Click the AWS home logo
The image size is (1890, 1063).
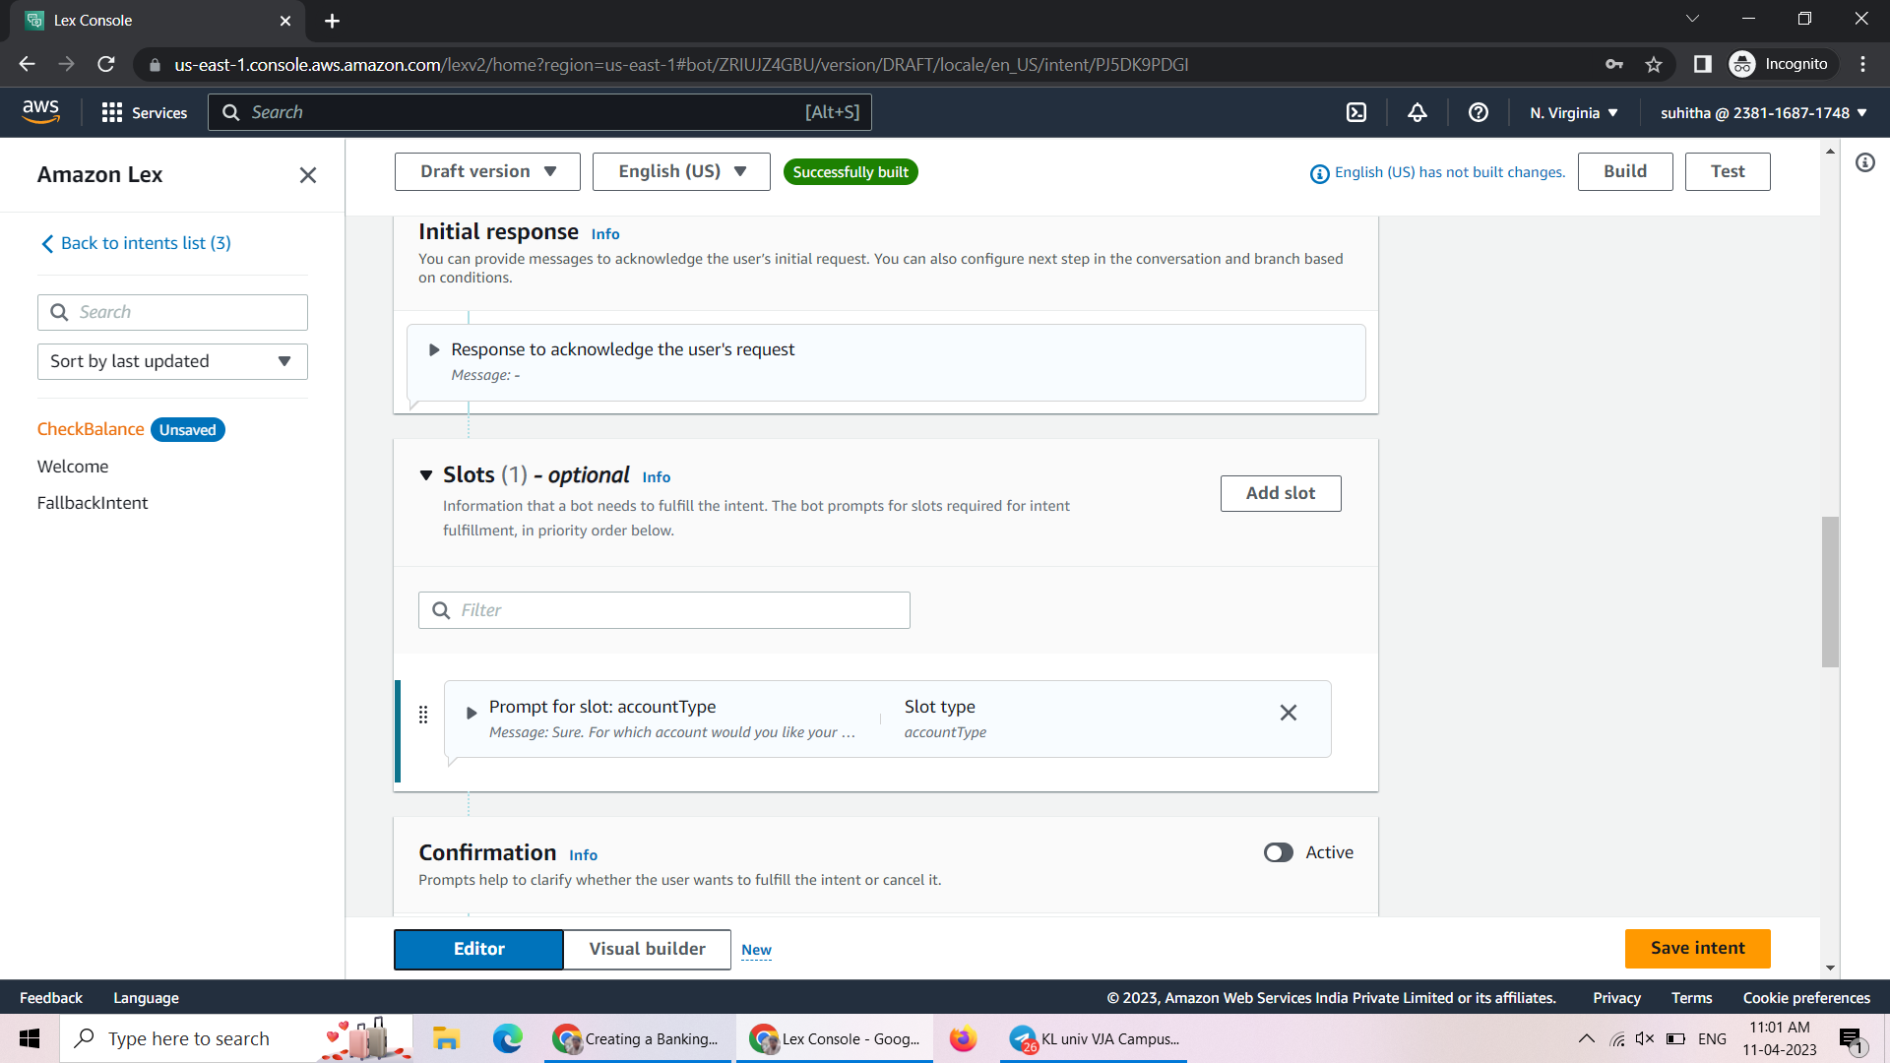point(41,111)
